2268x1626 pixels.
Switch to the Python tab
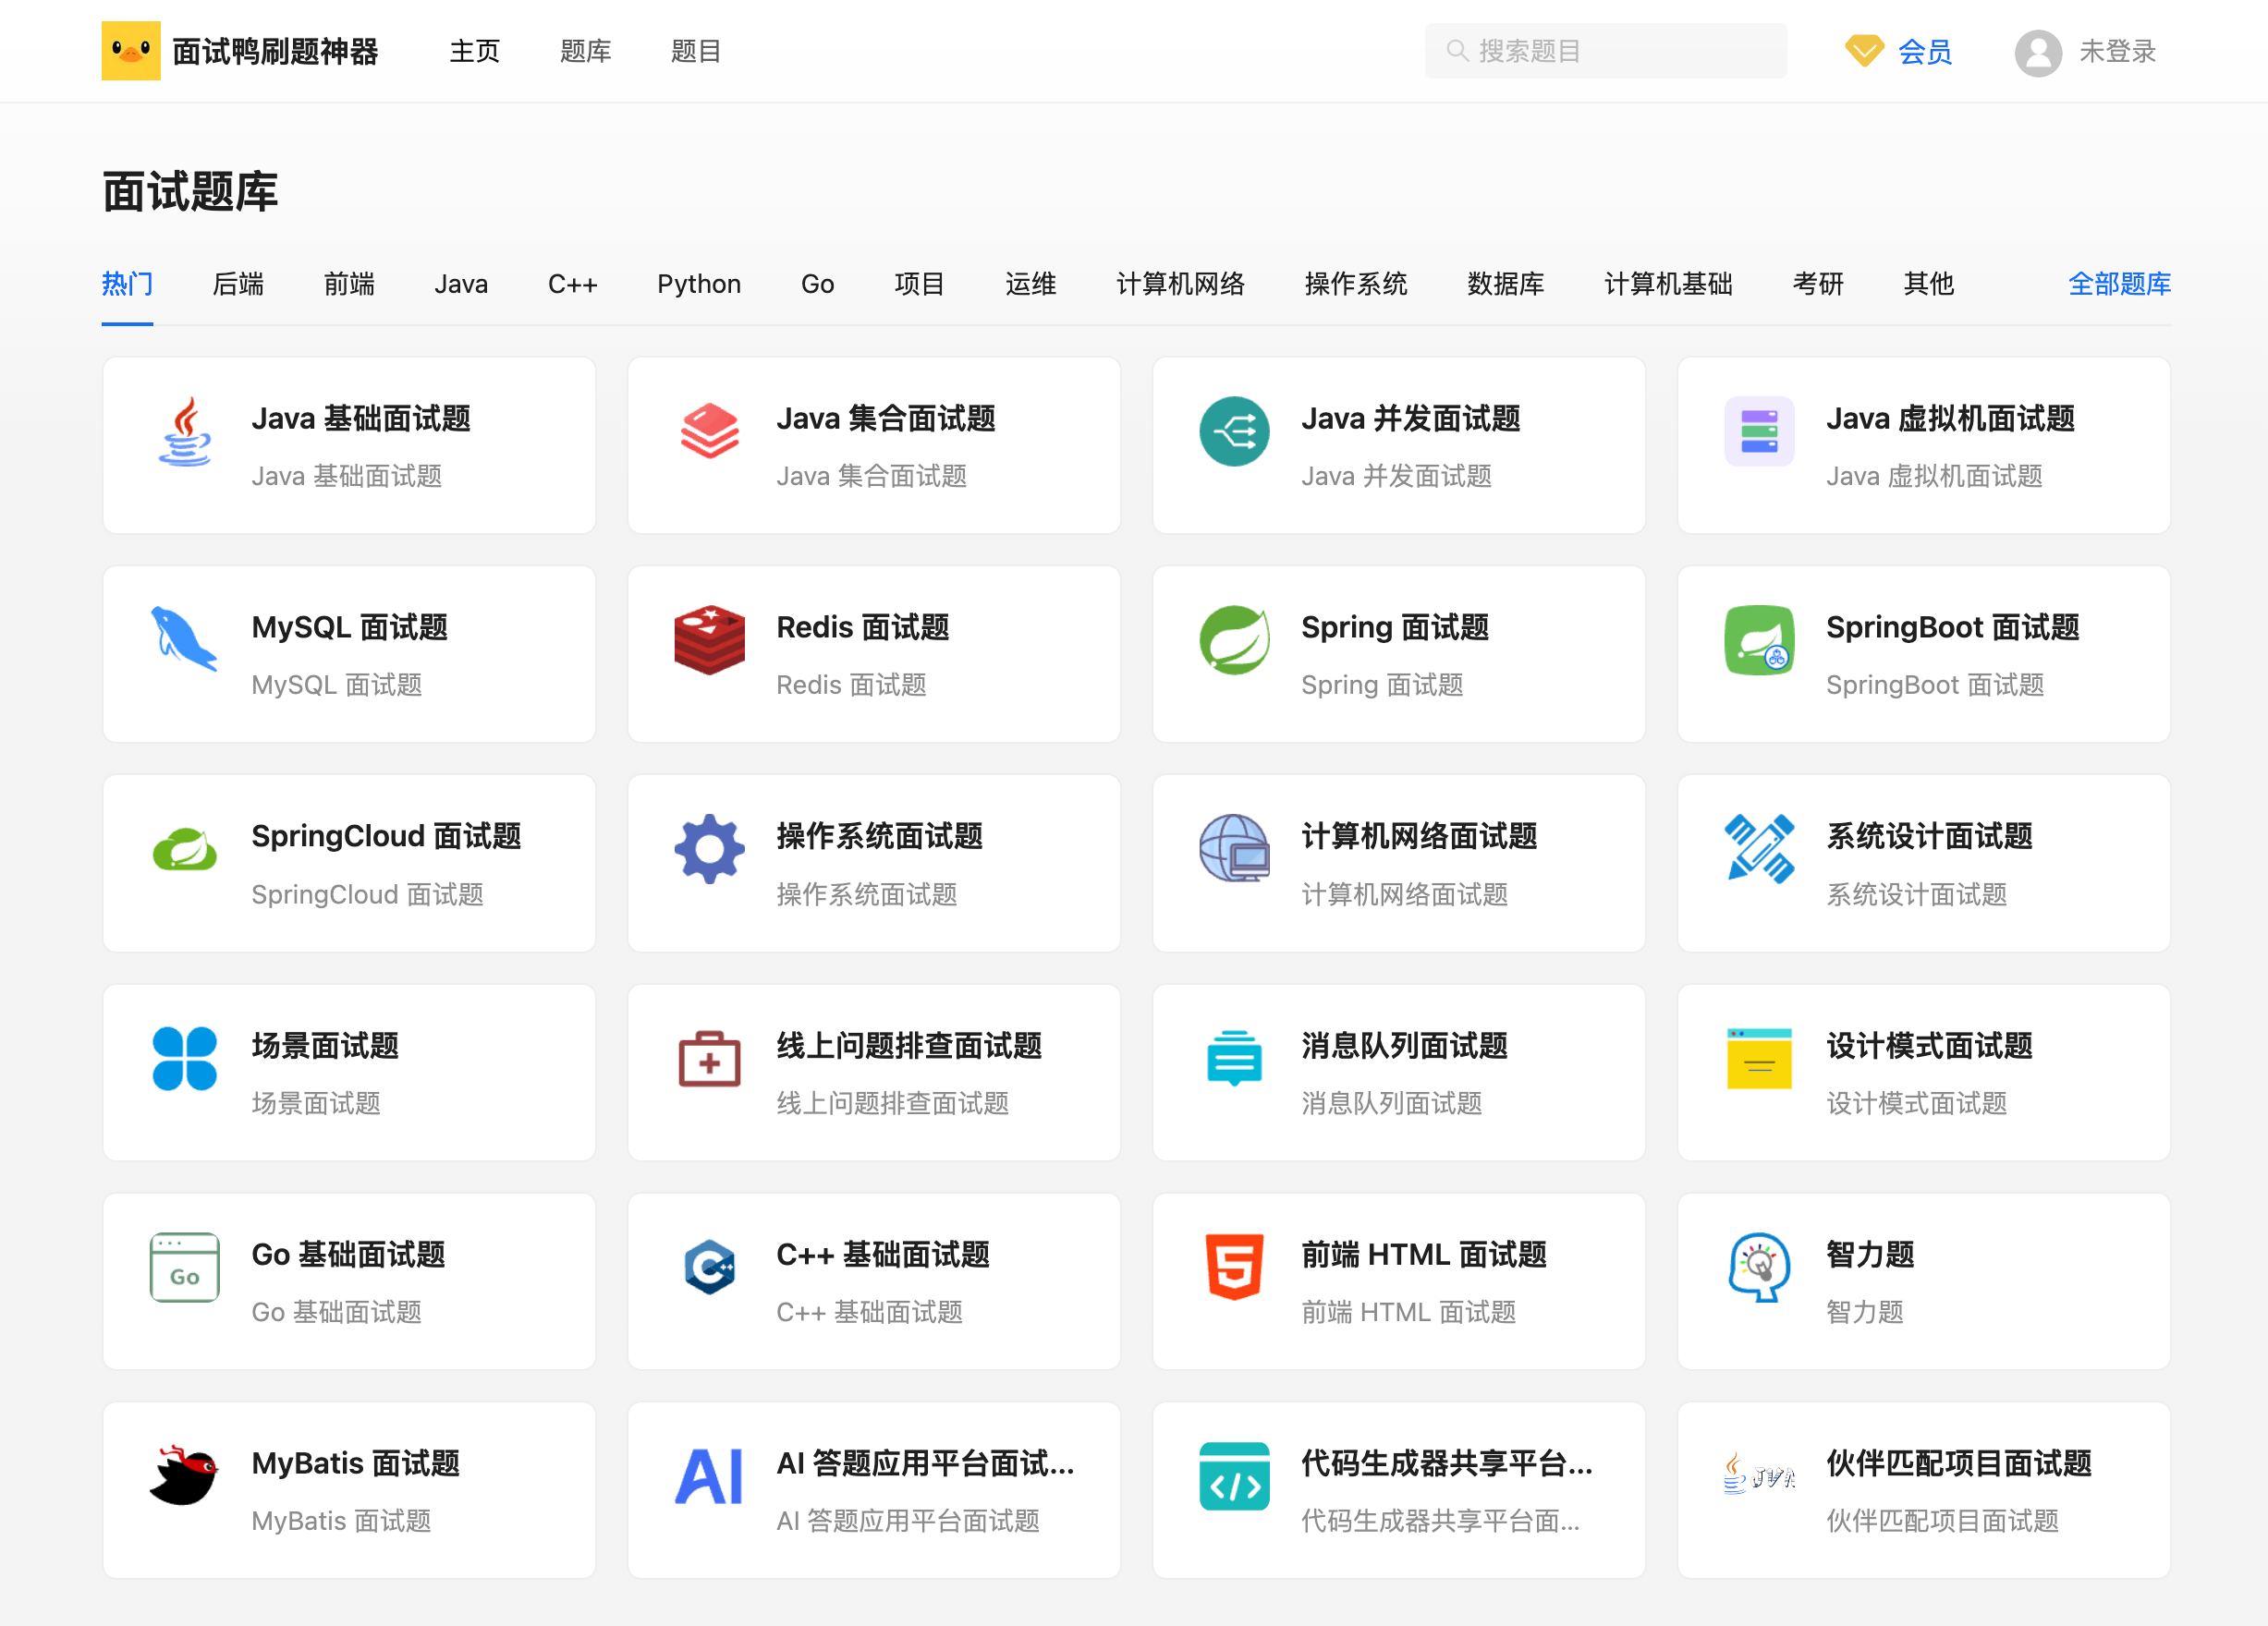tap(699, 284)
